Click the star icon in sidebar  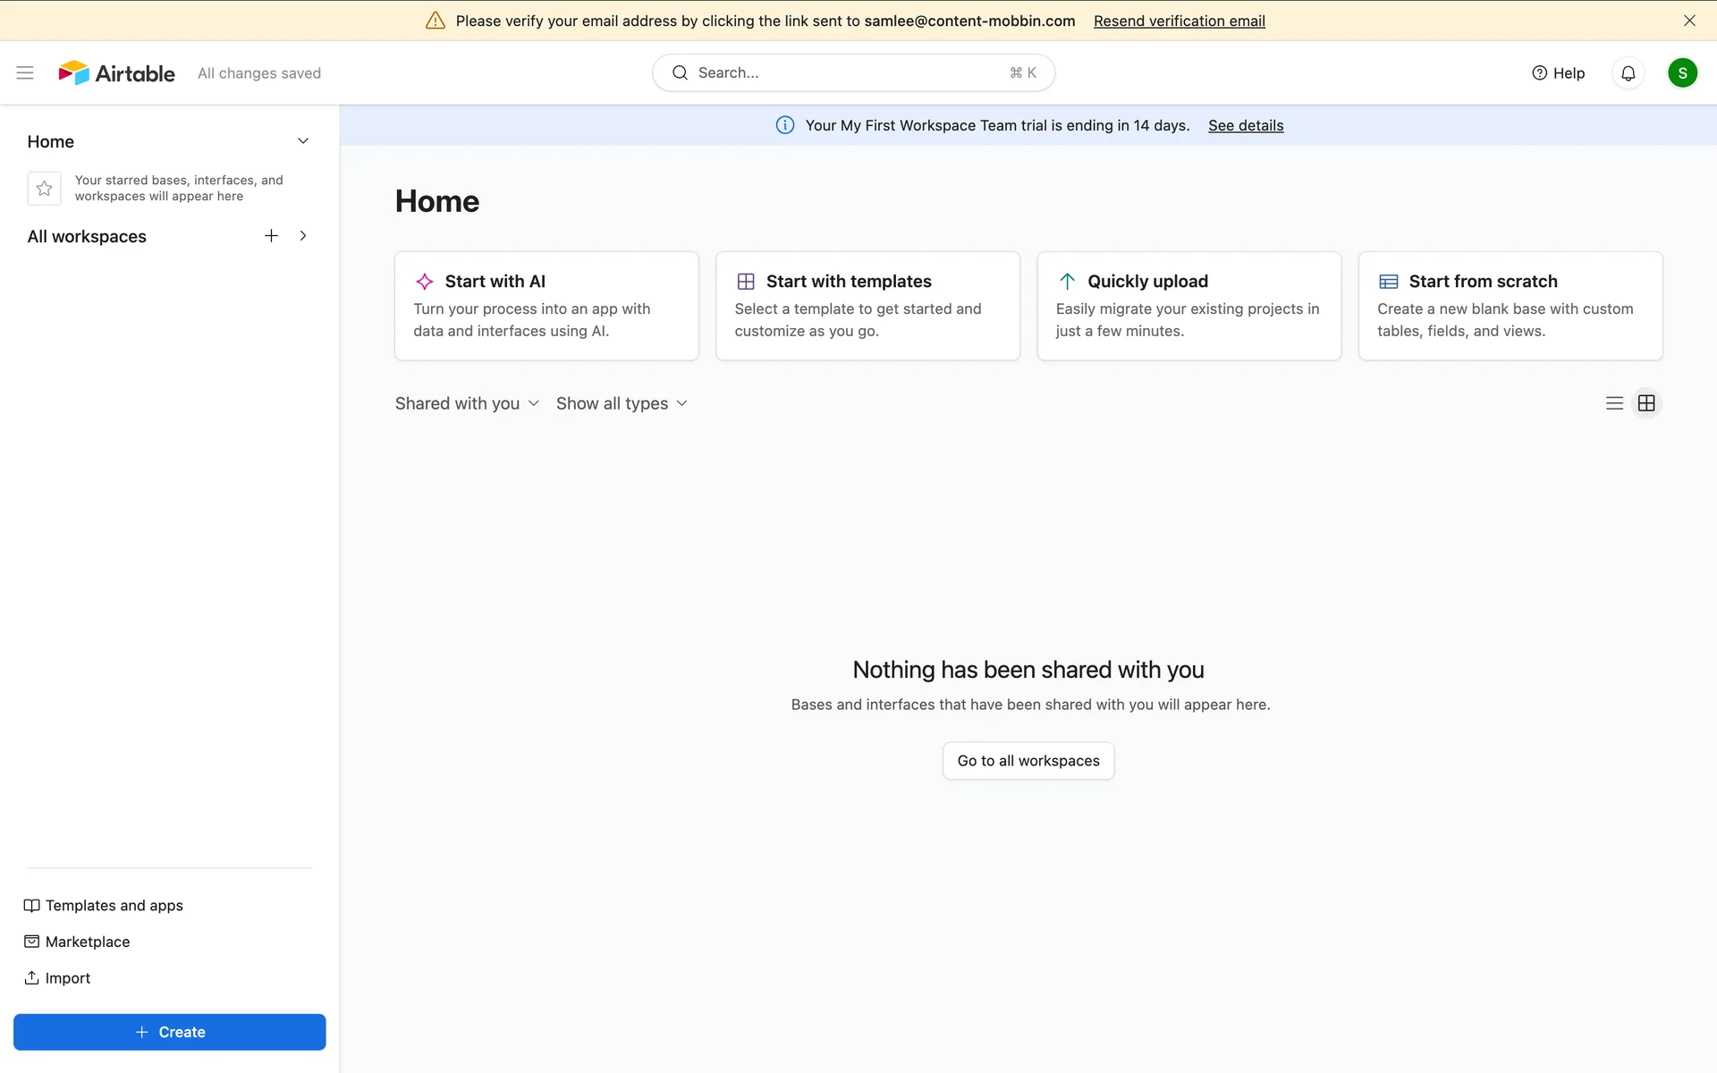coord(44,189)
